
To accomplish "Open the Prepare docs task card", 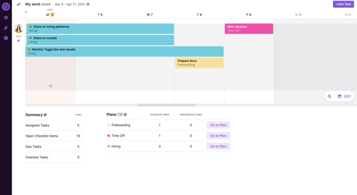I will point(199,63).
